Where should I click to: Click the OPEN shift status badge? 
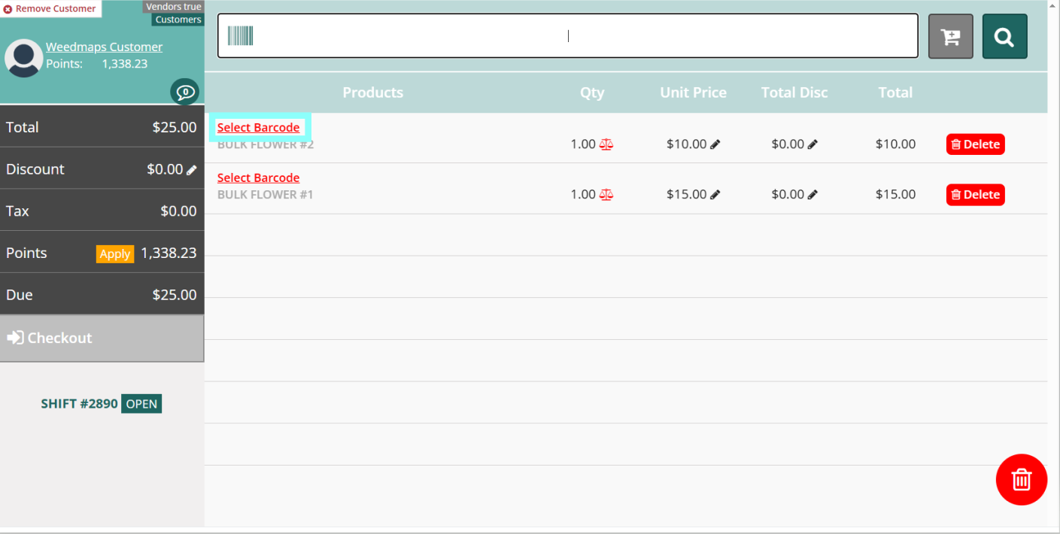141,404
